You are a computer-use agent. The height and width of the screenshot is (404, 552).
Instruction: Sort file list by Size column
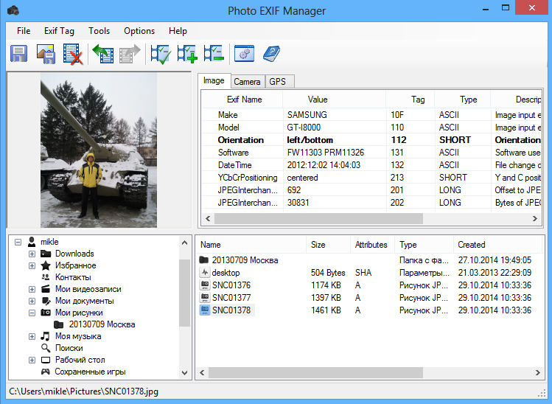pos(329,245)
